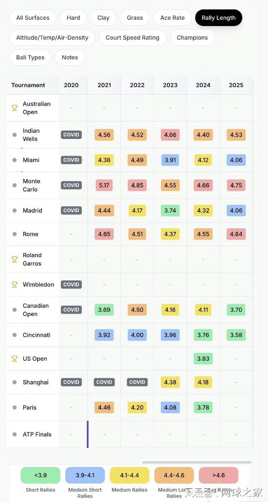Click the Ball Types pill button

(30, 57)
